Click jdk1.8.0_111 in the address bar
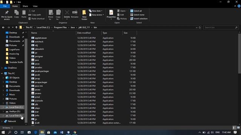The width and height of the screenshot is (241, 135). tap(84, 27)
